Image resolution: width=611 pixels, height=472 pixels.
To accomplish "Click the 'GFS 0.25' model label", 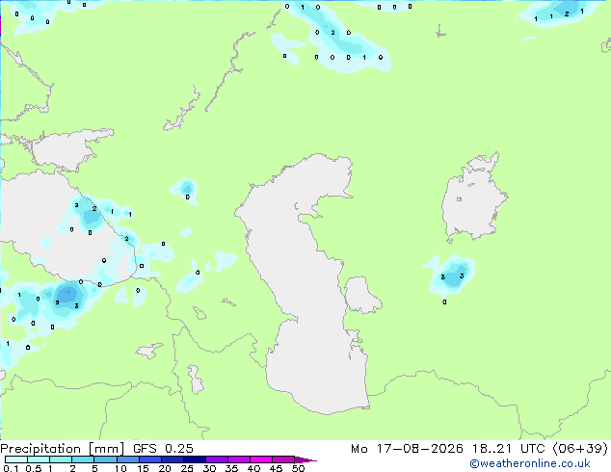I will pyautogui.click(x=163, y=449).
